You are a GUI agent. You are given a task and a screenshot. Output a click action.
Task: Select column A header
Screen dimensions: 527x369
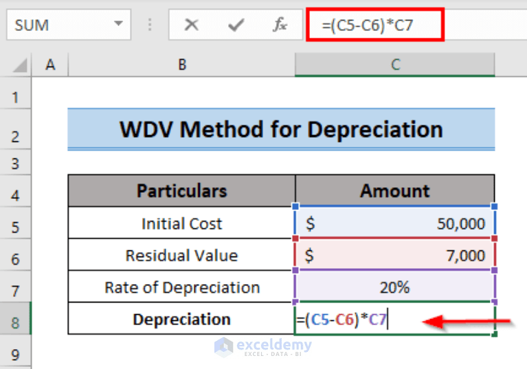click(50, 64)
